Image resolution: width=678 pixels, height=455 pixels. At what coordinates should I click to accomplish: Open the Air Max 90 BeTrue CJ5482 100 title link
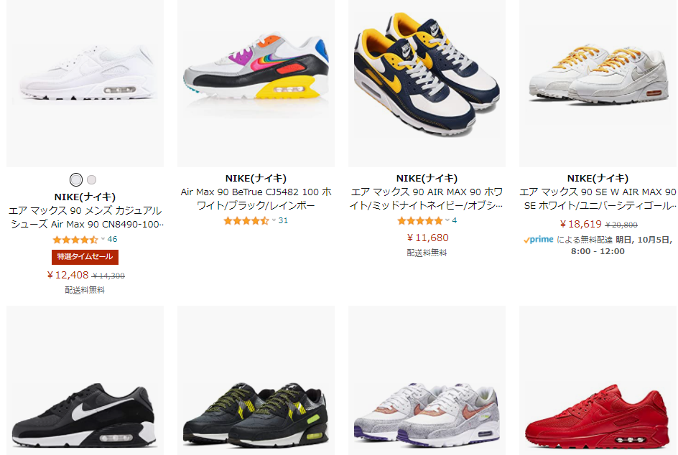click(256, 199)
